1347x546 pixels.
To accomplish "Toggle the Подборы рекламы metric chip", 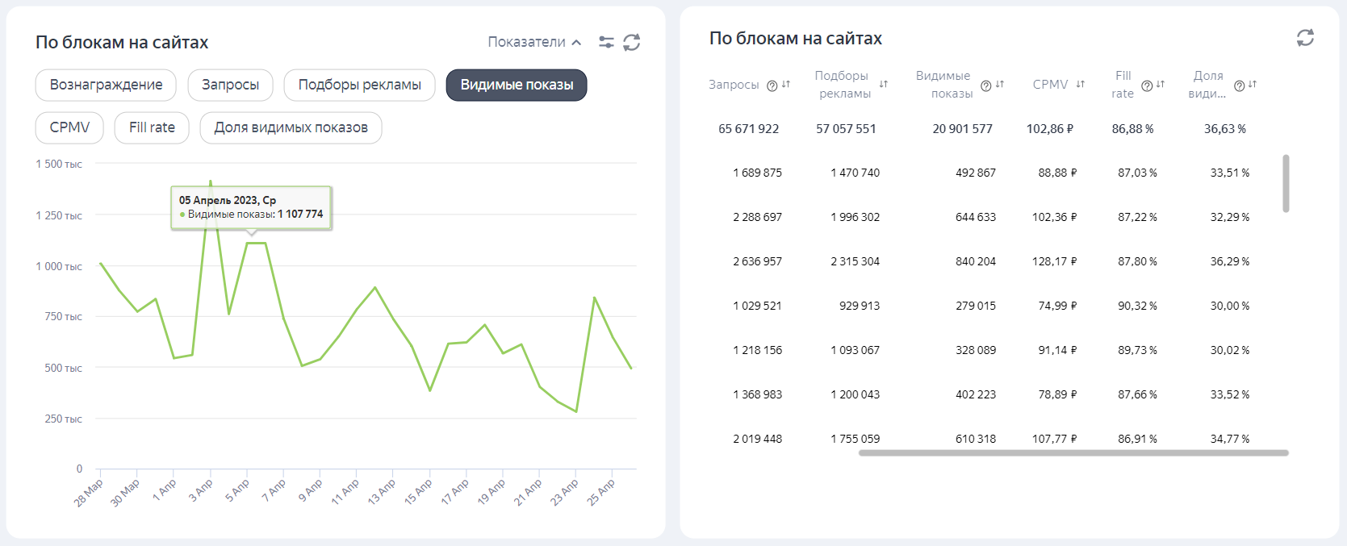I will (359, 85).
